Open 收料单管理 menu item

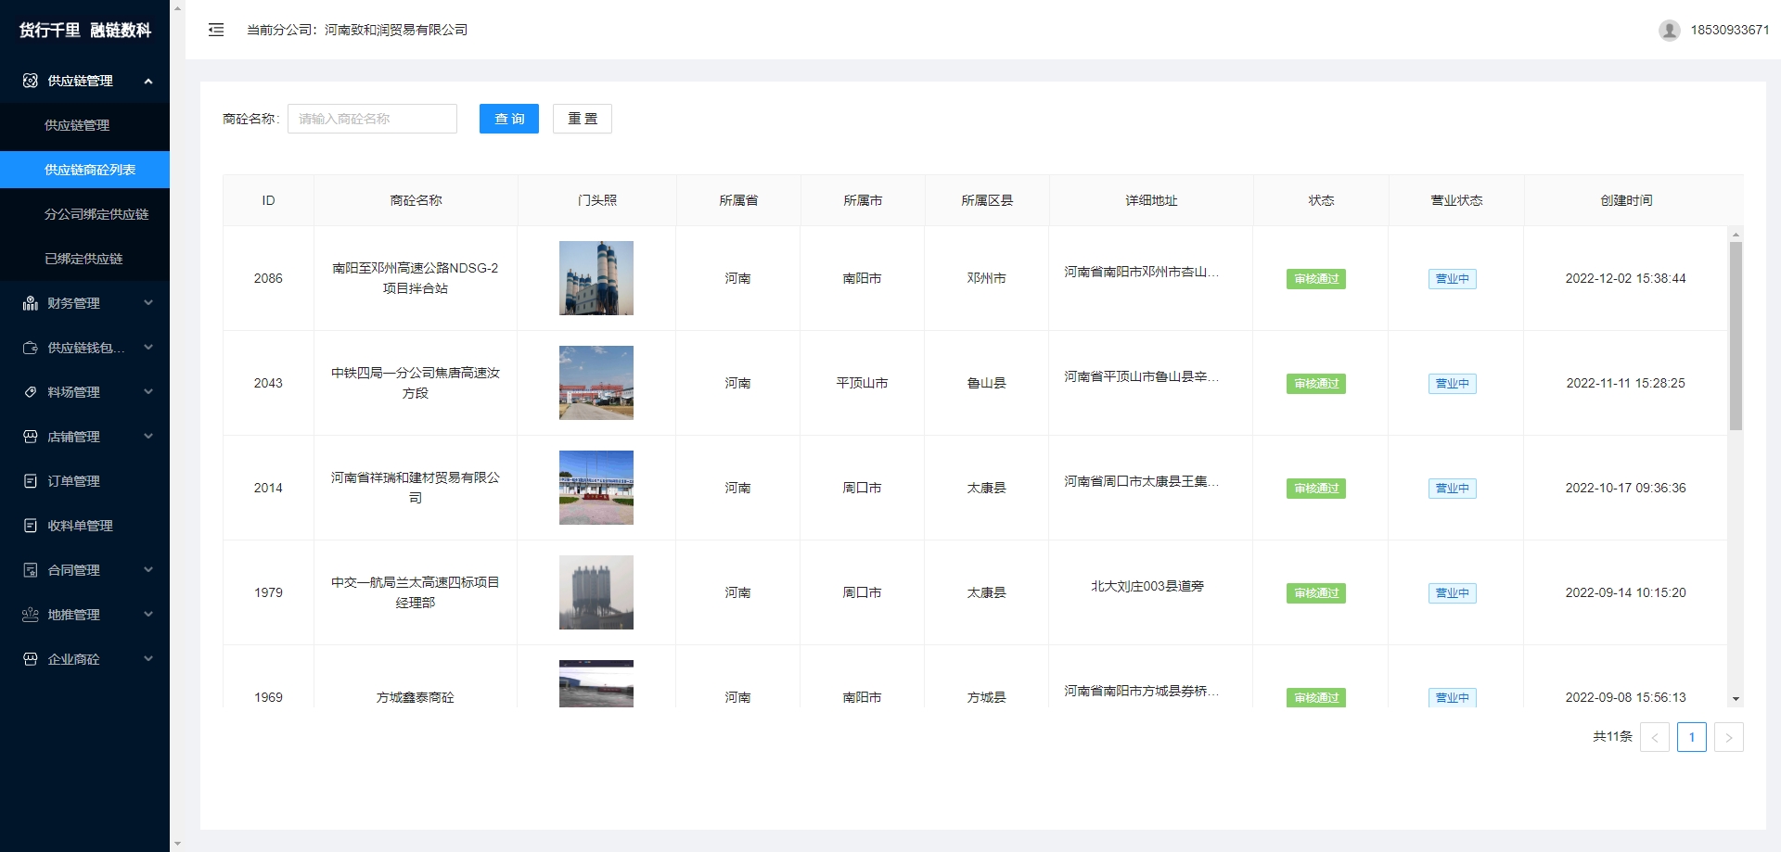coord(84,526)
